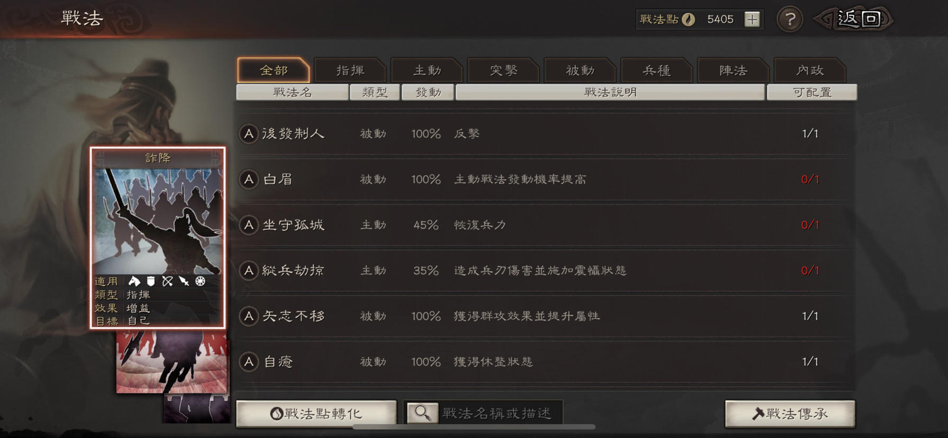
Task: Sort by the 可配置 column header
Action: pos(812,92)
